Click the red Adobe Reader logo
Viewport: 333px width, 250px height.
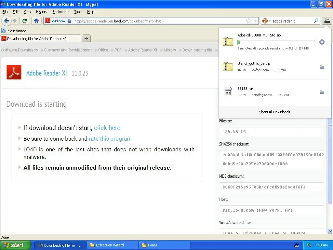(x=14, y=72)
